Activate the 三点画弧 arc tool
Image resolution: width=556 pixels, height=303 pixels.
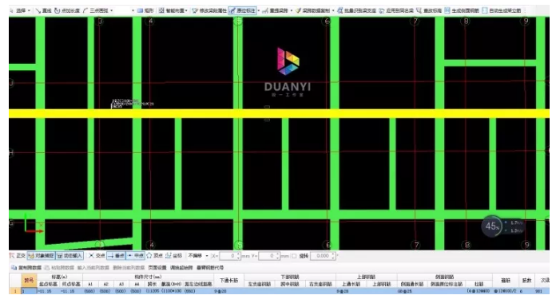(x=96, y=10)
